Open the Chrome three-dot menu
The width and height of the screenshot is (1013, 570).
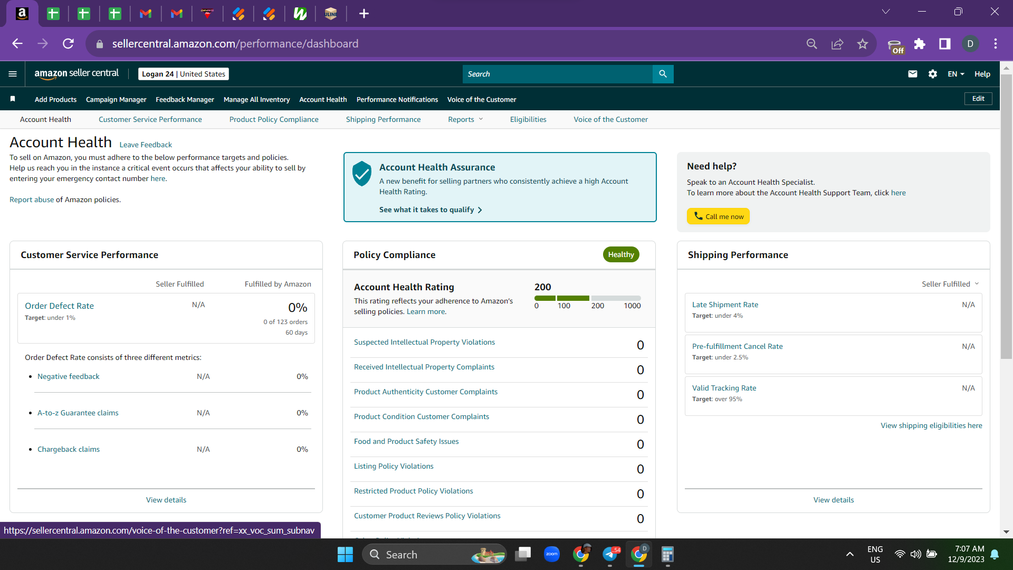pos(996,44)
